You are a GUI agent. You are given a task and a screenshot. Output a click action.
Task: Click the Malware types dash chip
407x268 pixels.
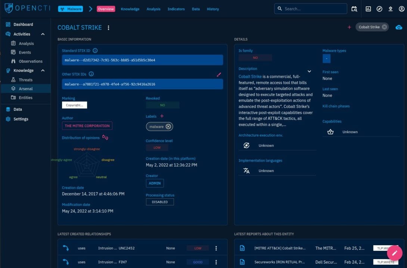point(327,59)
